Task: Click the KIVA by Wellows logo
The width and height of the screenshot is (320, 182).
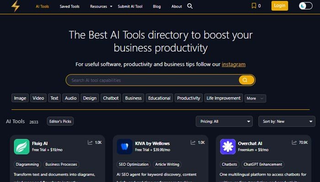Action: click(x=124, y=146)
